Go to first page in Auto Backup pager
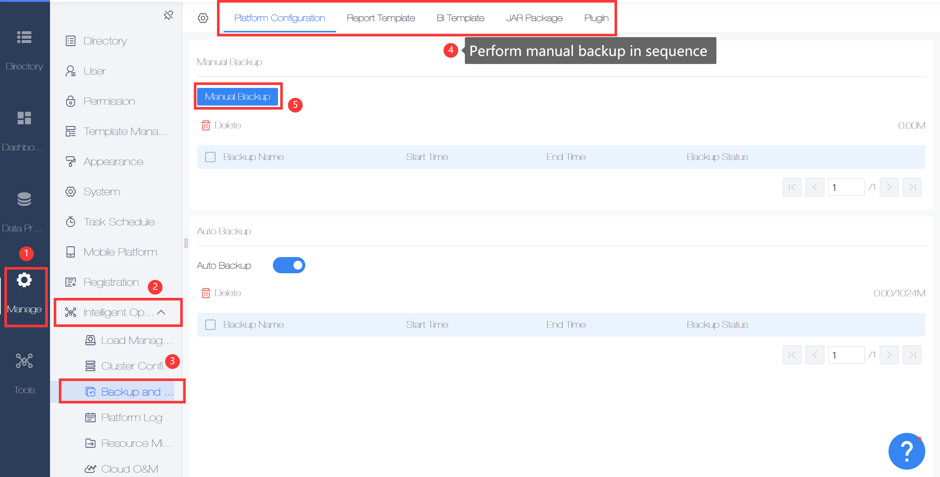 [792, 355]
